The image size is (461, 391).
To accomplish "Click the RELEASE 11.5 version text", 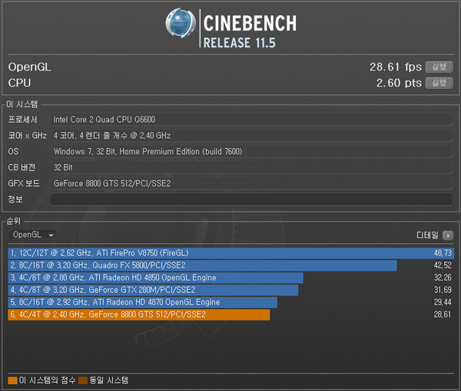I will [x=240, y=43].
